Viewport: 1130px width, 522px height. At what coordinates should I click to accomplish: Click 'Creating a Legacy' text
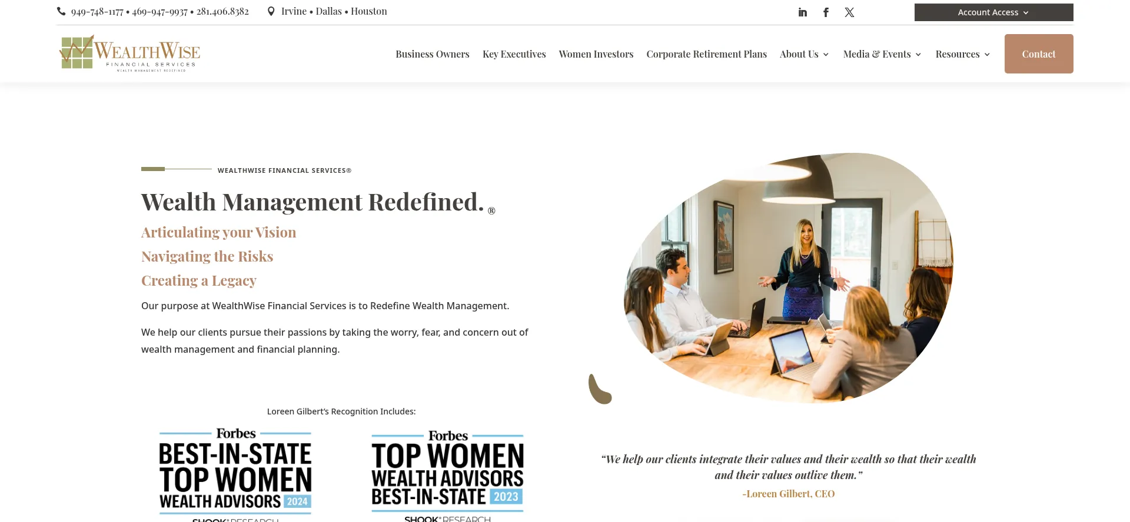tap(199, 280)
